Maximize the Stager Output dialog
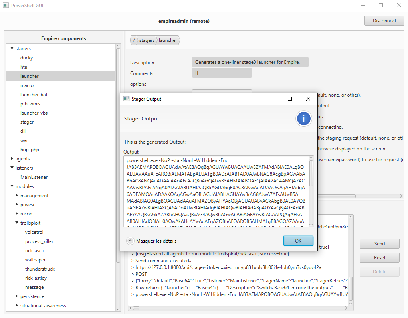408x318 pixels. point(289,99)
